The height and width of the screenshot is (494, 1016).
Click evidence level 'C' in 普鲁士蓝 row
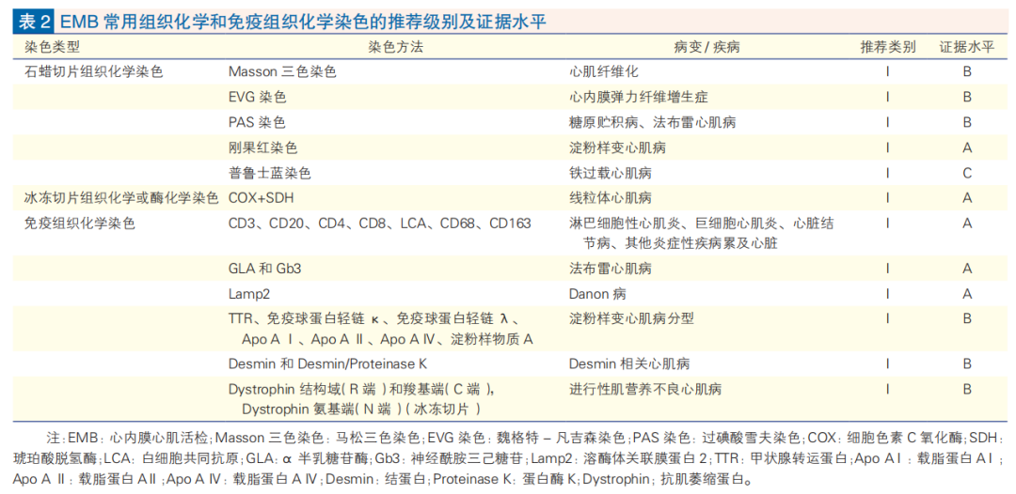coord(967,174)
